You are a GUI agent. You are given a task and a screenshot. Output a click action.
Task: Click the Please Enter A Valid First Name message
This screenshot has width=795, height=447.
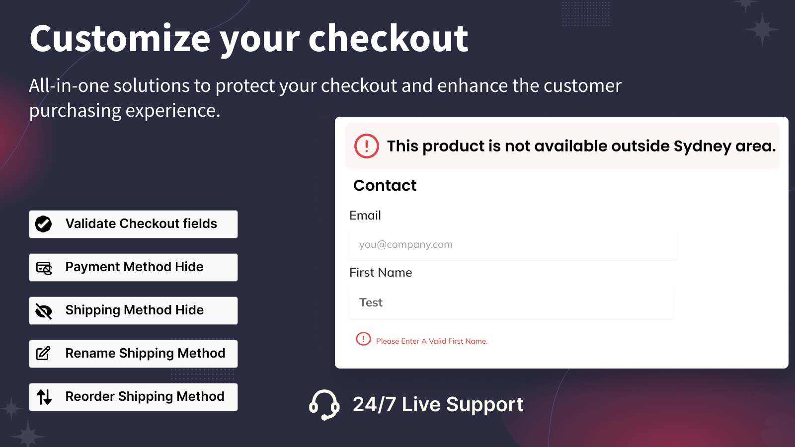(x=432, y=341)
